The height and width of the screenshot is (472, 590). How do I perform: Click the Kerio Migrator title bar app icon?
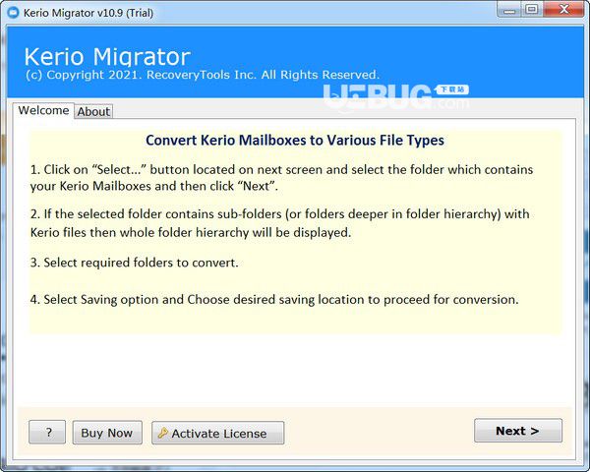[x=14, y=13]
